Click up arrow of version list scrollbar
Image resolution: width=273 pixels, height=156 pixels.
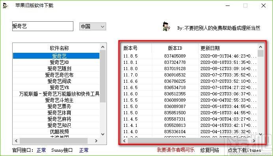tap(260, 47)
